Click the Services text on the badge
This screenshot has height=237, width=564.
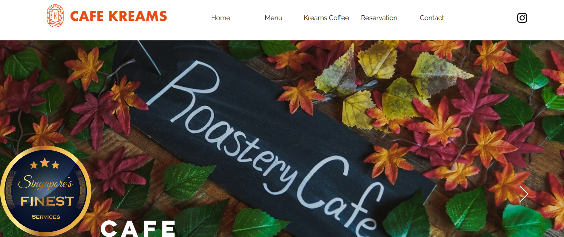click(46, 217)
